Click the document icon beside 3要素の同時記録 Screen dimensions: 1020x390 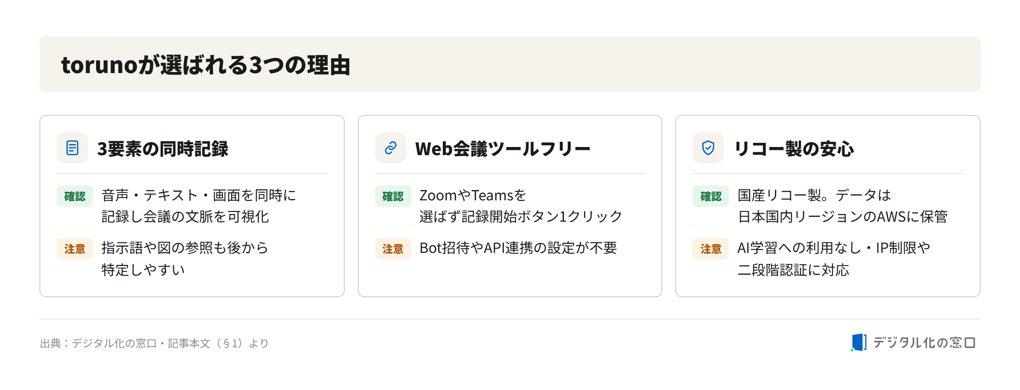click(72, 148)
